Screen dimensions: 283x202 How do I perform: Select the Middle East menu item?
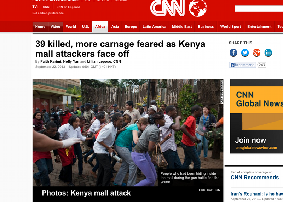[x=182, y=27]
